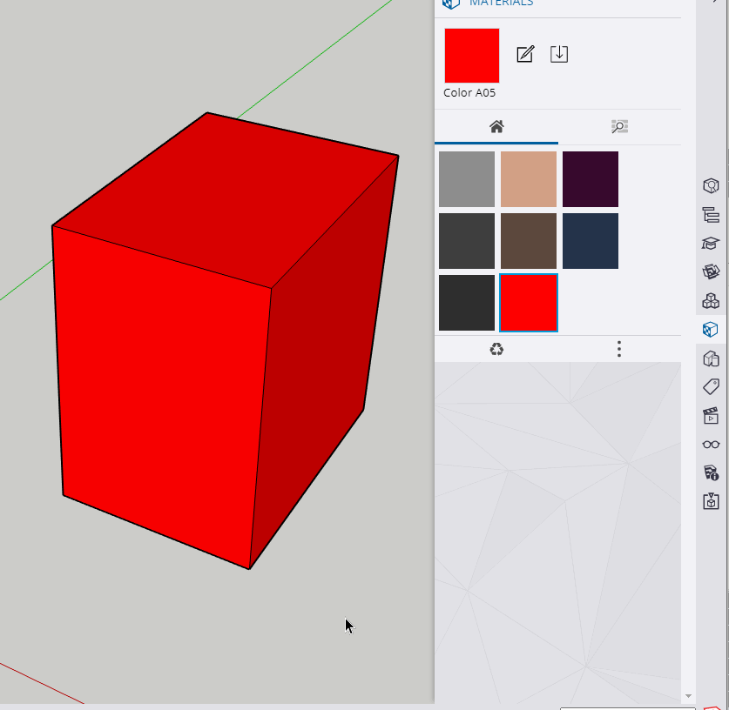Image resolution: width=729 pixels, height=710 pixels.
Task: Click the purge unused recycle icon
Action: 496,349
